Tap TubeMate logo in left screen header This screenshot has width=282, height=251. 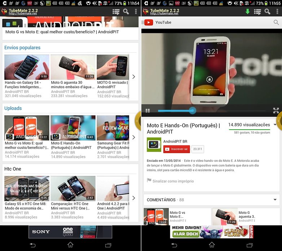point(4,12)
